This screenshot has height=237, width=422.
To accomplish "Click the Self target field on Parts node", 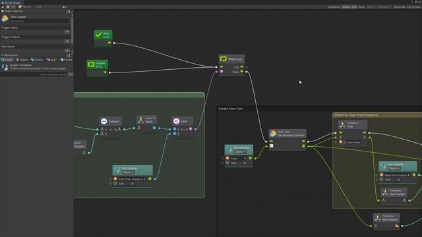I will [236, 163].
